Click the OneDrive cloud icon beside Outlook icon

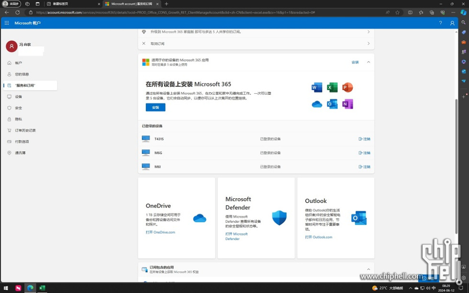tap(317, 104)
